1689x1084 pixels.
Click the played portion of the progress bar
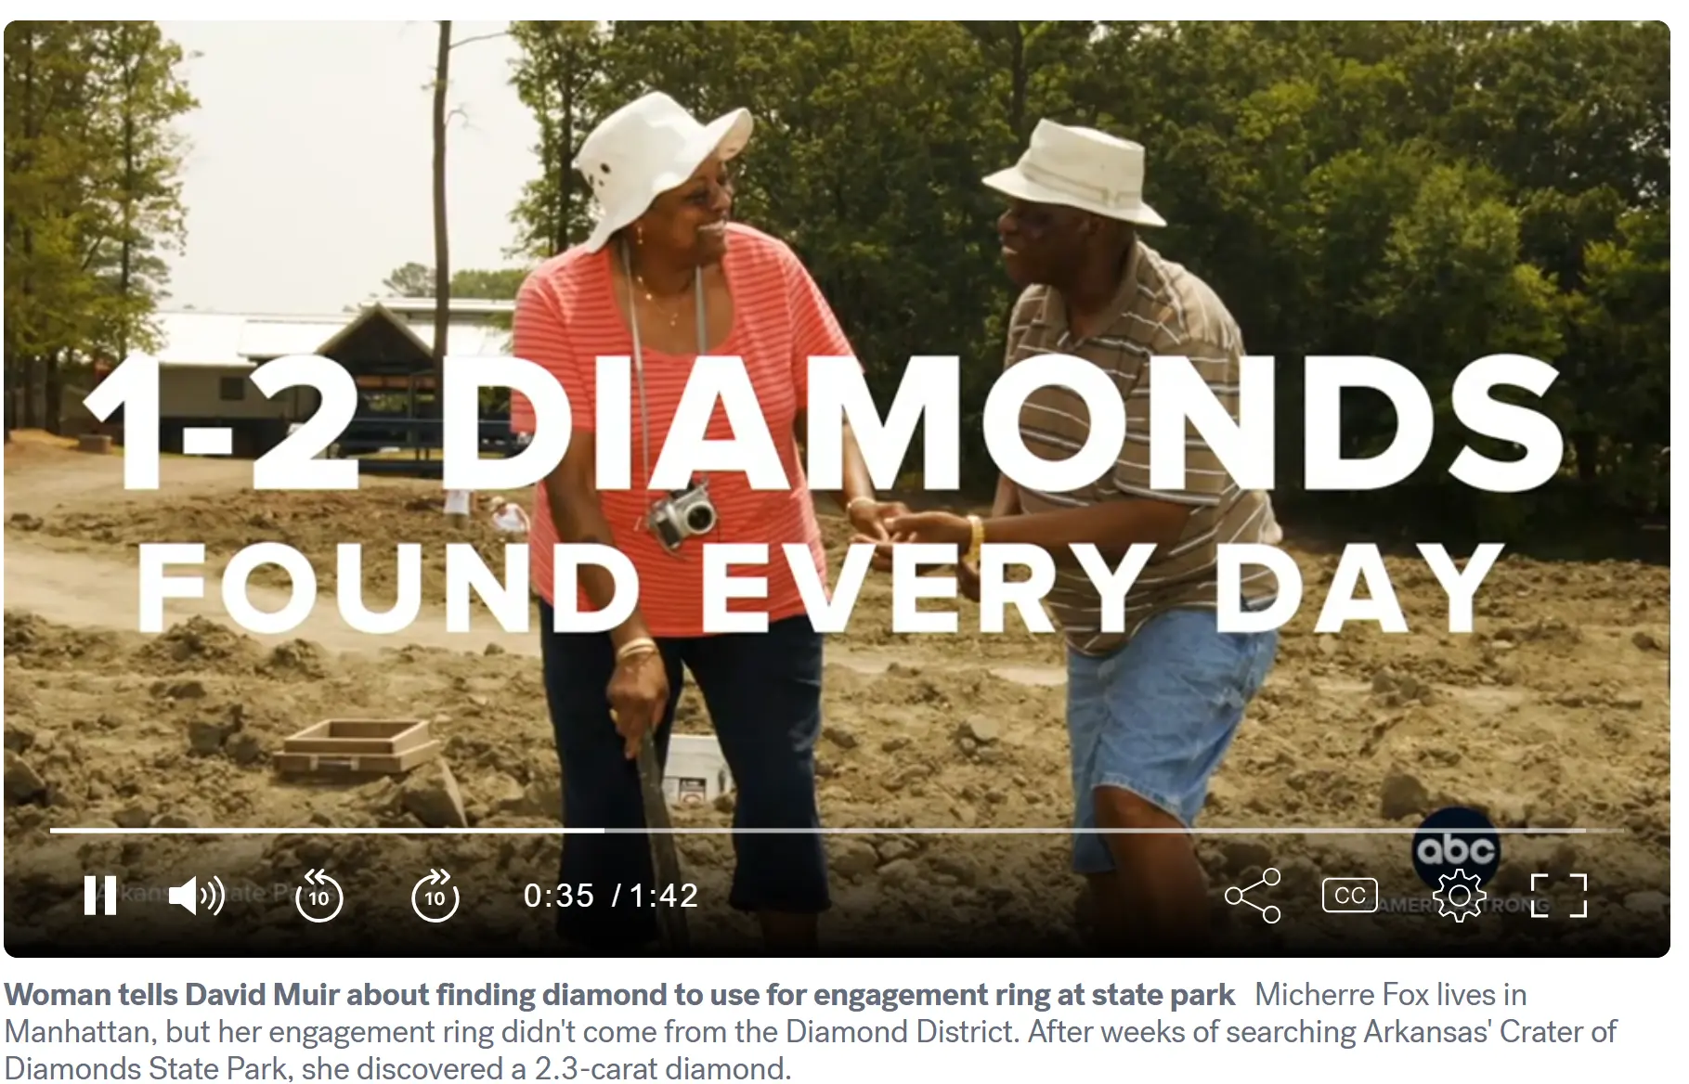[x=327, y=830]
